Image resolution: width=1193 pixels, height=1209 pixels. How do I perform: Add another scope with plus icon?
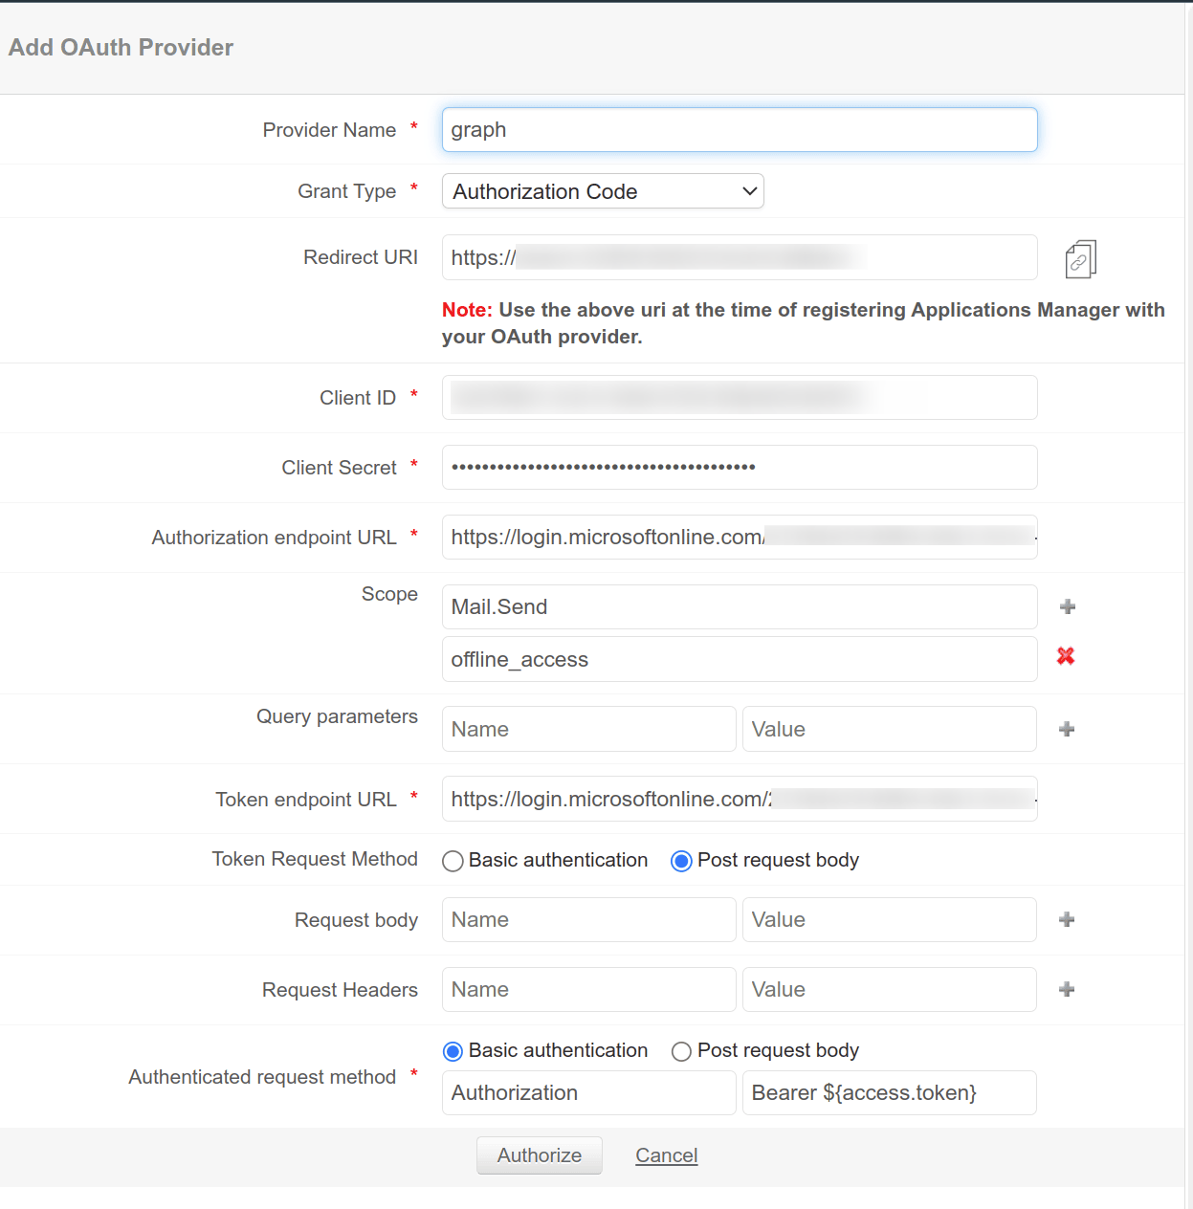click(1068, 606)
